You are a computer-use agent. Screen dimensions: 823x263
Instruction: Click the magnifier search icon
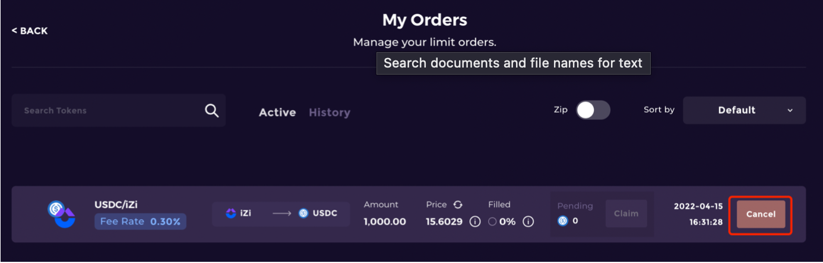coord(212,111)
